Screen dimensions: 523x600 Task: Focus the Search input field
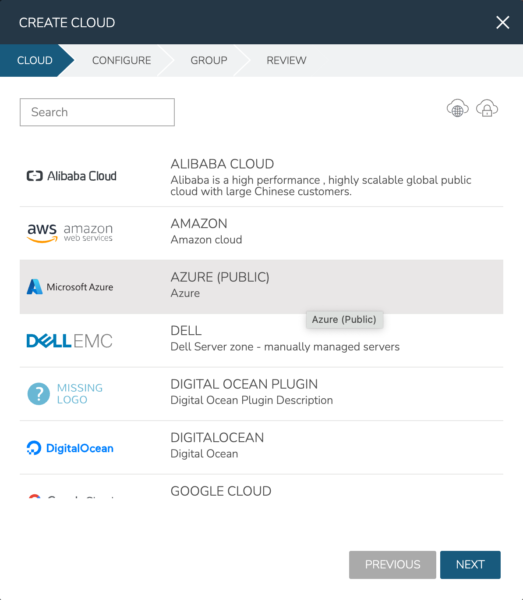(97, 112)
